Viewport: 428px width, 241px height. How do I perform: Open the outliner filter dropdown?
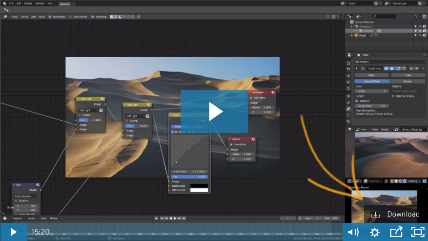[417, 17]
